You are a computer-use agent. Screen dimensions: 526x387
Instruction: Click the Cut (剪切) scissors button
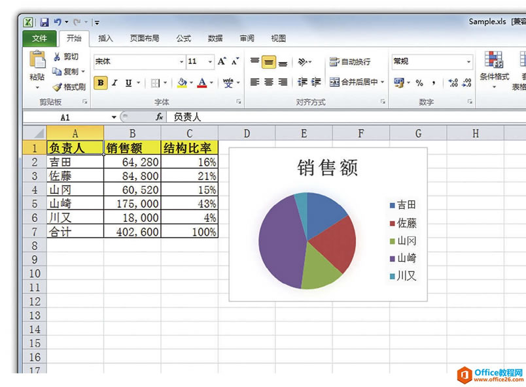[x=65, y=57]
